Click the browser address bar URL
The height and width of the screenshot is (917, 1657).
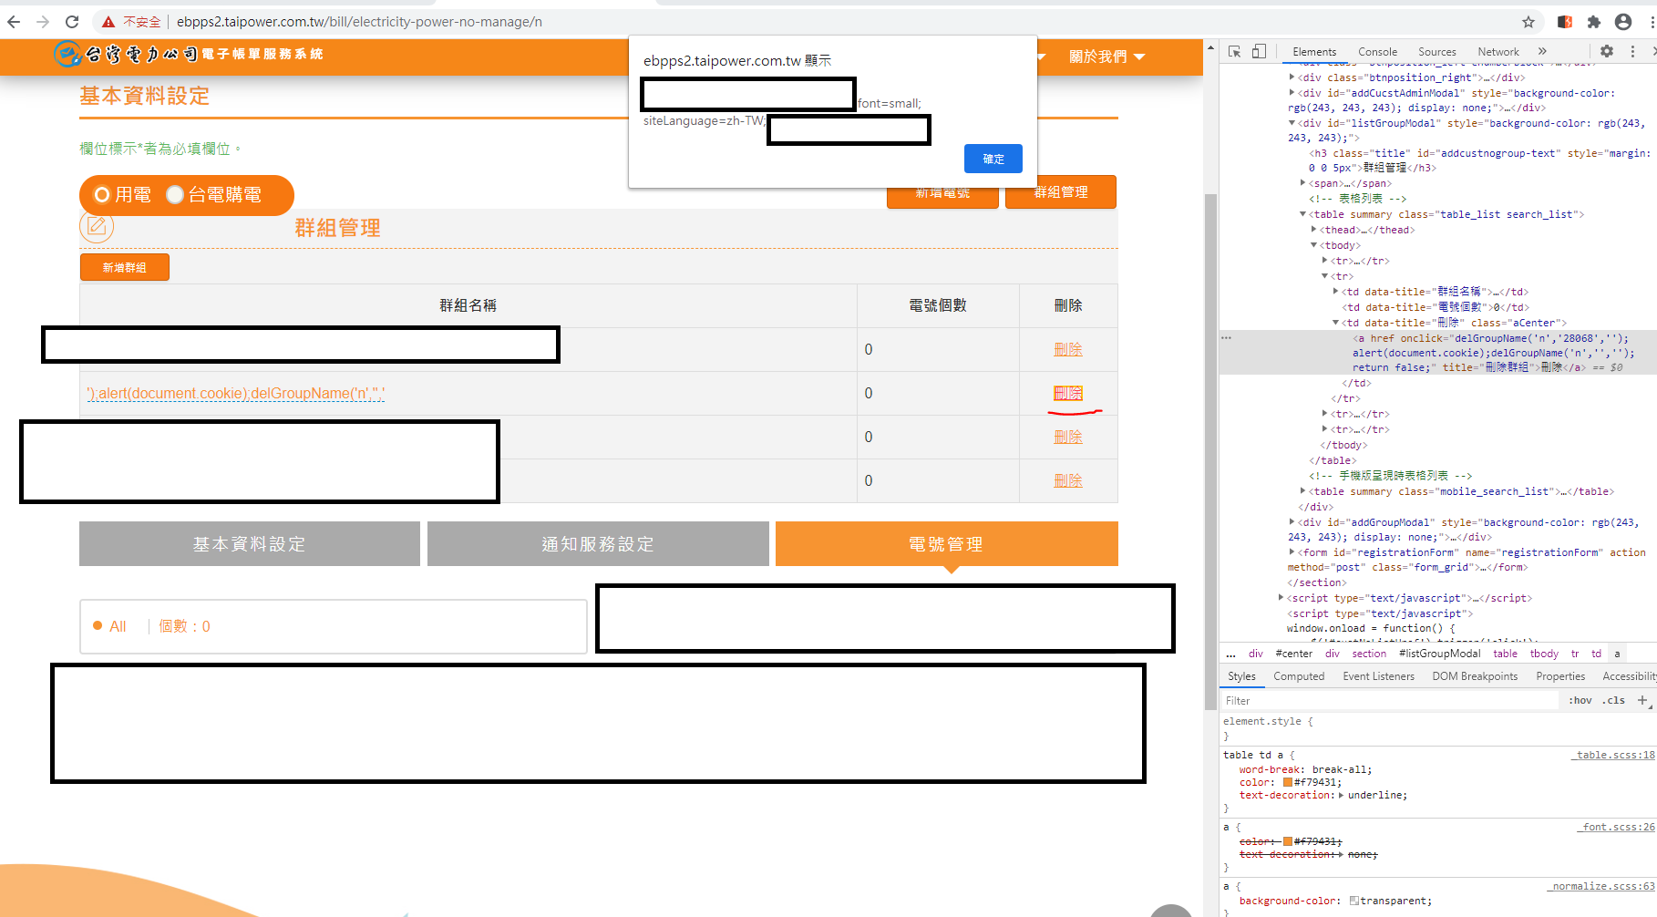(359, 22)
